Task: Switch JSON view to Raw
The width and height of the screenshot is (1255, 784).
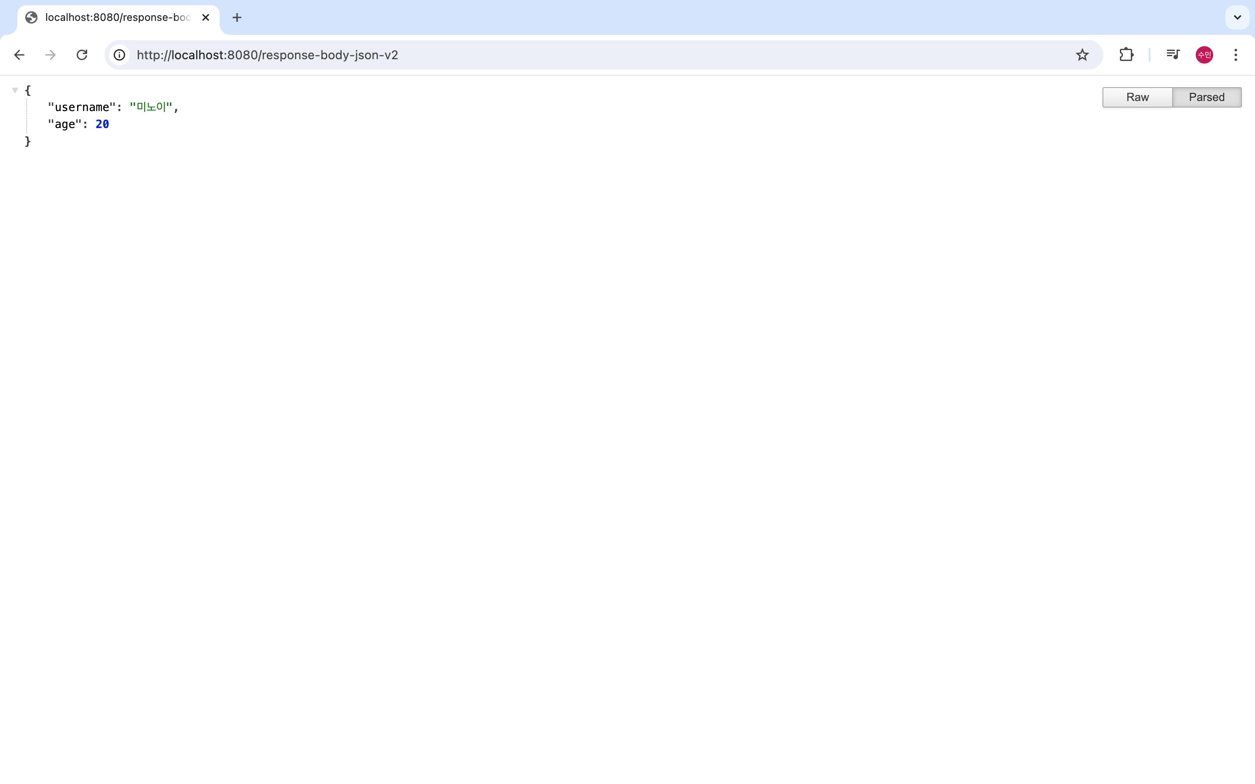Action: pos(1137,98)
